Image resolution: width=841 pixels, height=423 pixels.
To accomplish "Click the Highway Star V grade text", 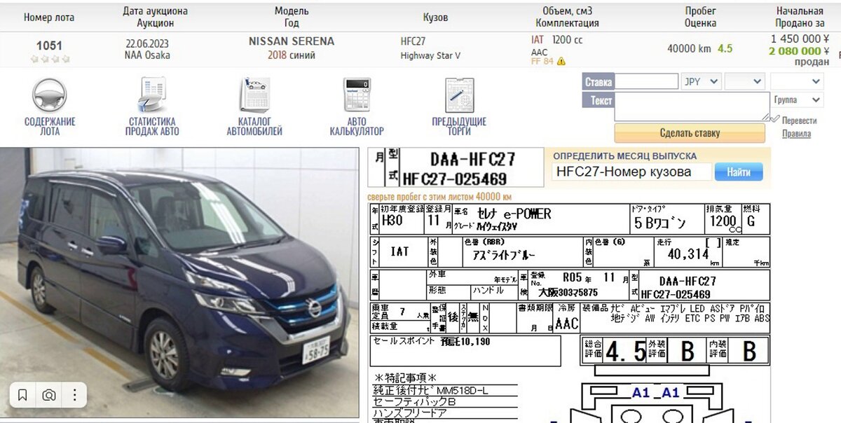I will (x=430, y=55).
